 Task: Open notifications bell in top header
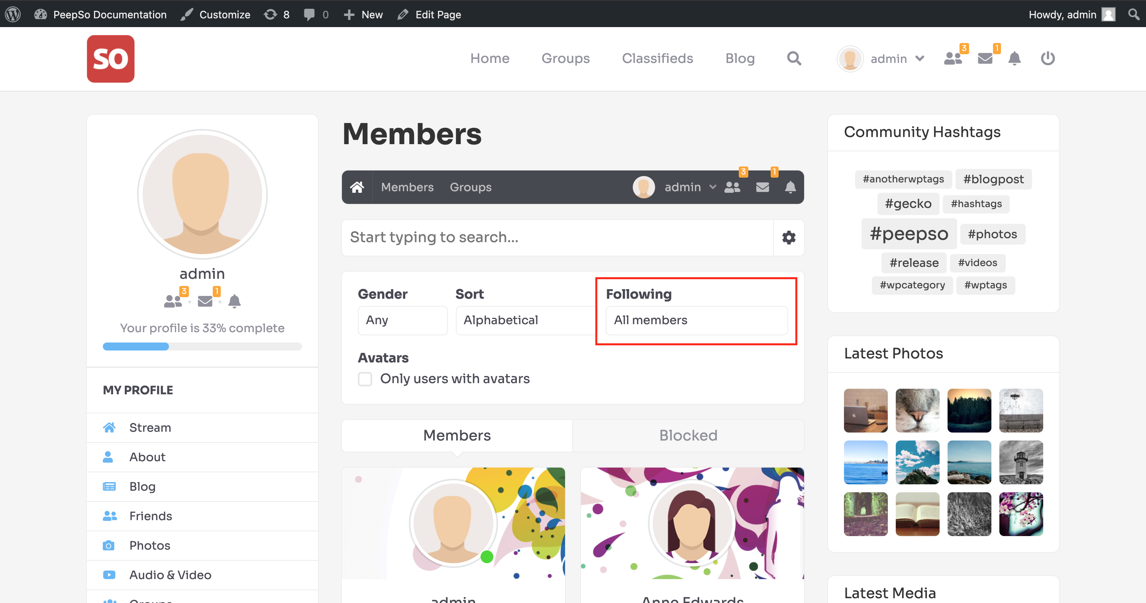coord(1015,58)
